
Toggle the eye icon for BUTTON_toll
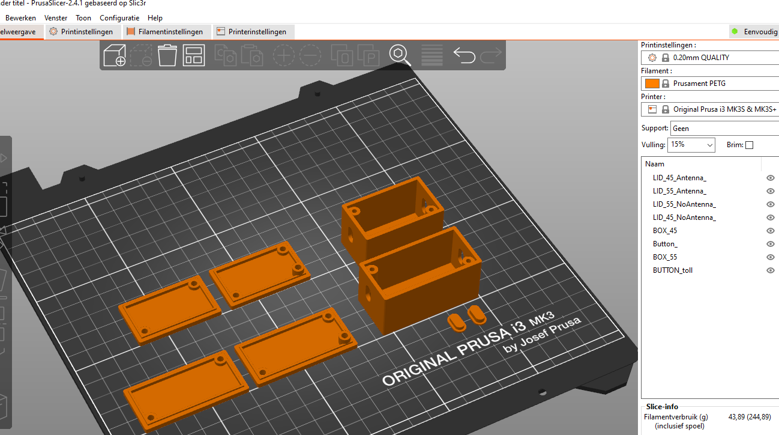coord(771,270)
